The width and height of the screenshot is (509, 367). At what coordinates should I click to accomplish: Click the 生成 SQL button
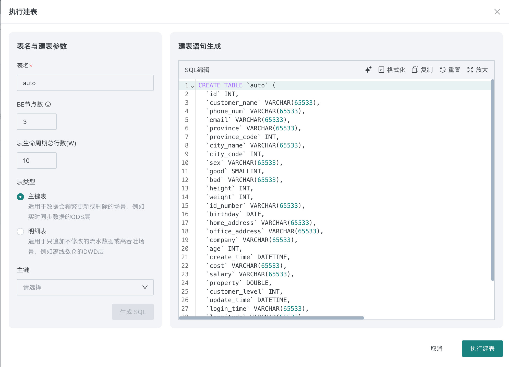point(133,312)
